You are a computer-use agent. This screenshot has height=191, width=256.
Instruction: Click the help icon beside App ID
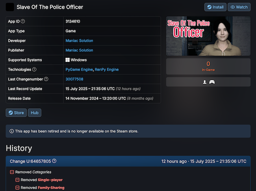tap(23, 21)
